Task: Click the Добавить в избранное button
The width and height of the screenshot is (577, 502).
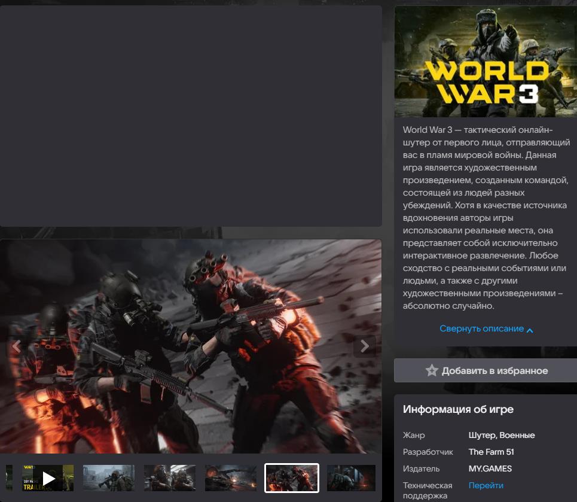Action: point(486,370)
